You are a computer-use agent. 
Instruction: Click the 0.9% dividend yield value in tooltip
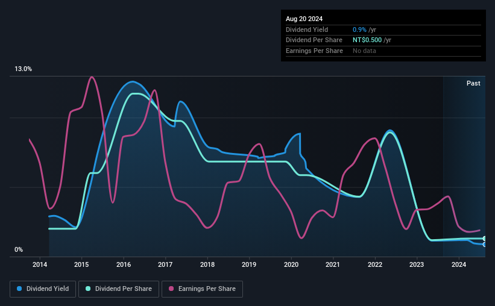point(359,30)
